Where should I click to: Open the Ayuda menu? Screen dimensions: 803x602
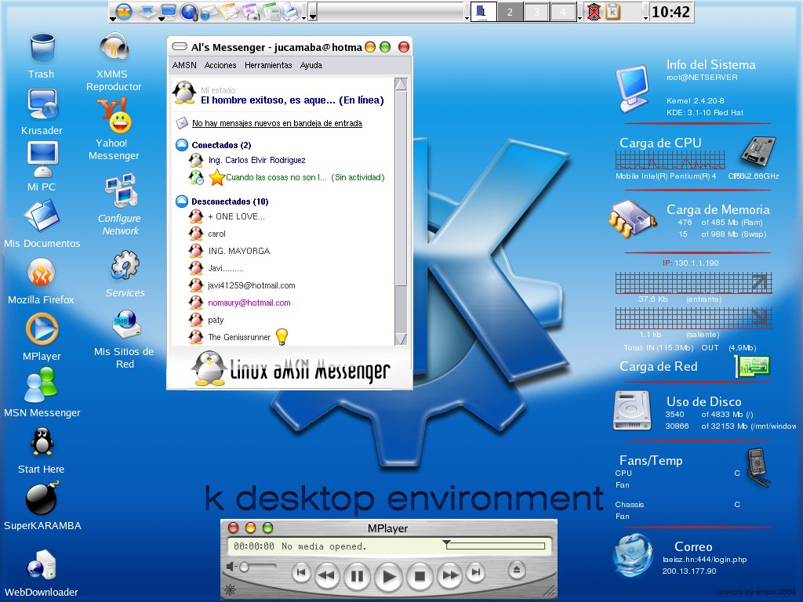[x=311, y=65]
